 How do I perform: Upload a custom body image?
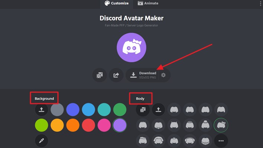[158, 110]
